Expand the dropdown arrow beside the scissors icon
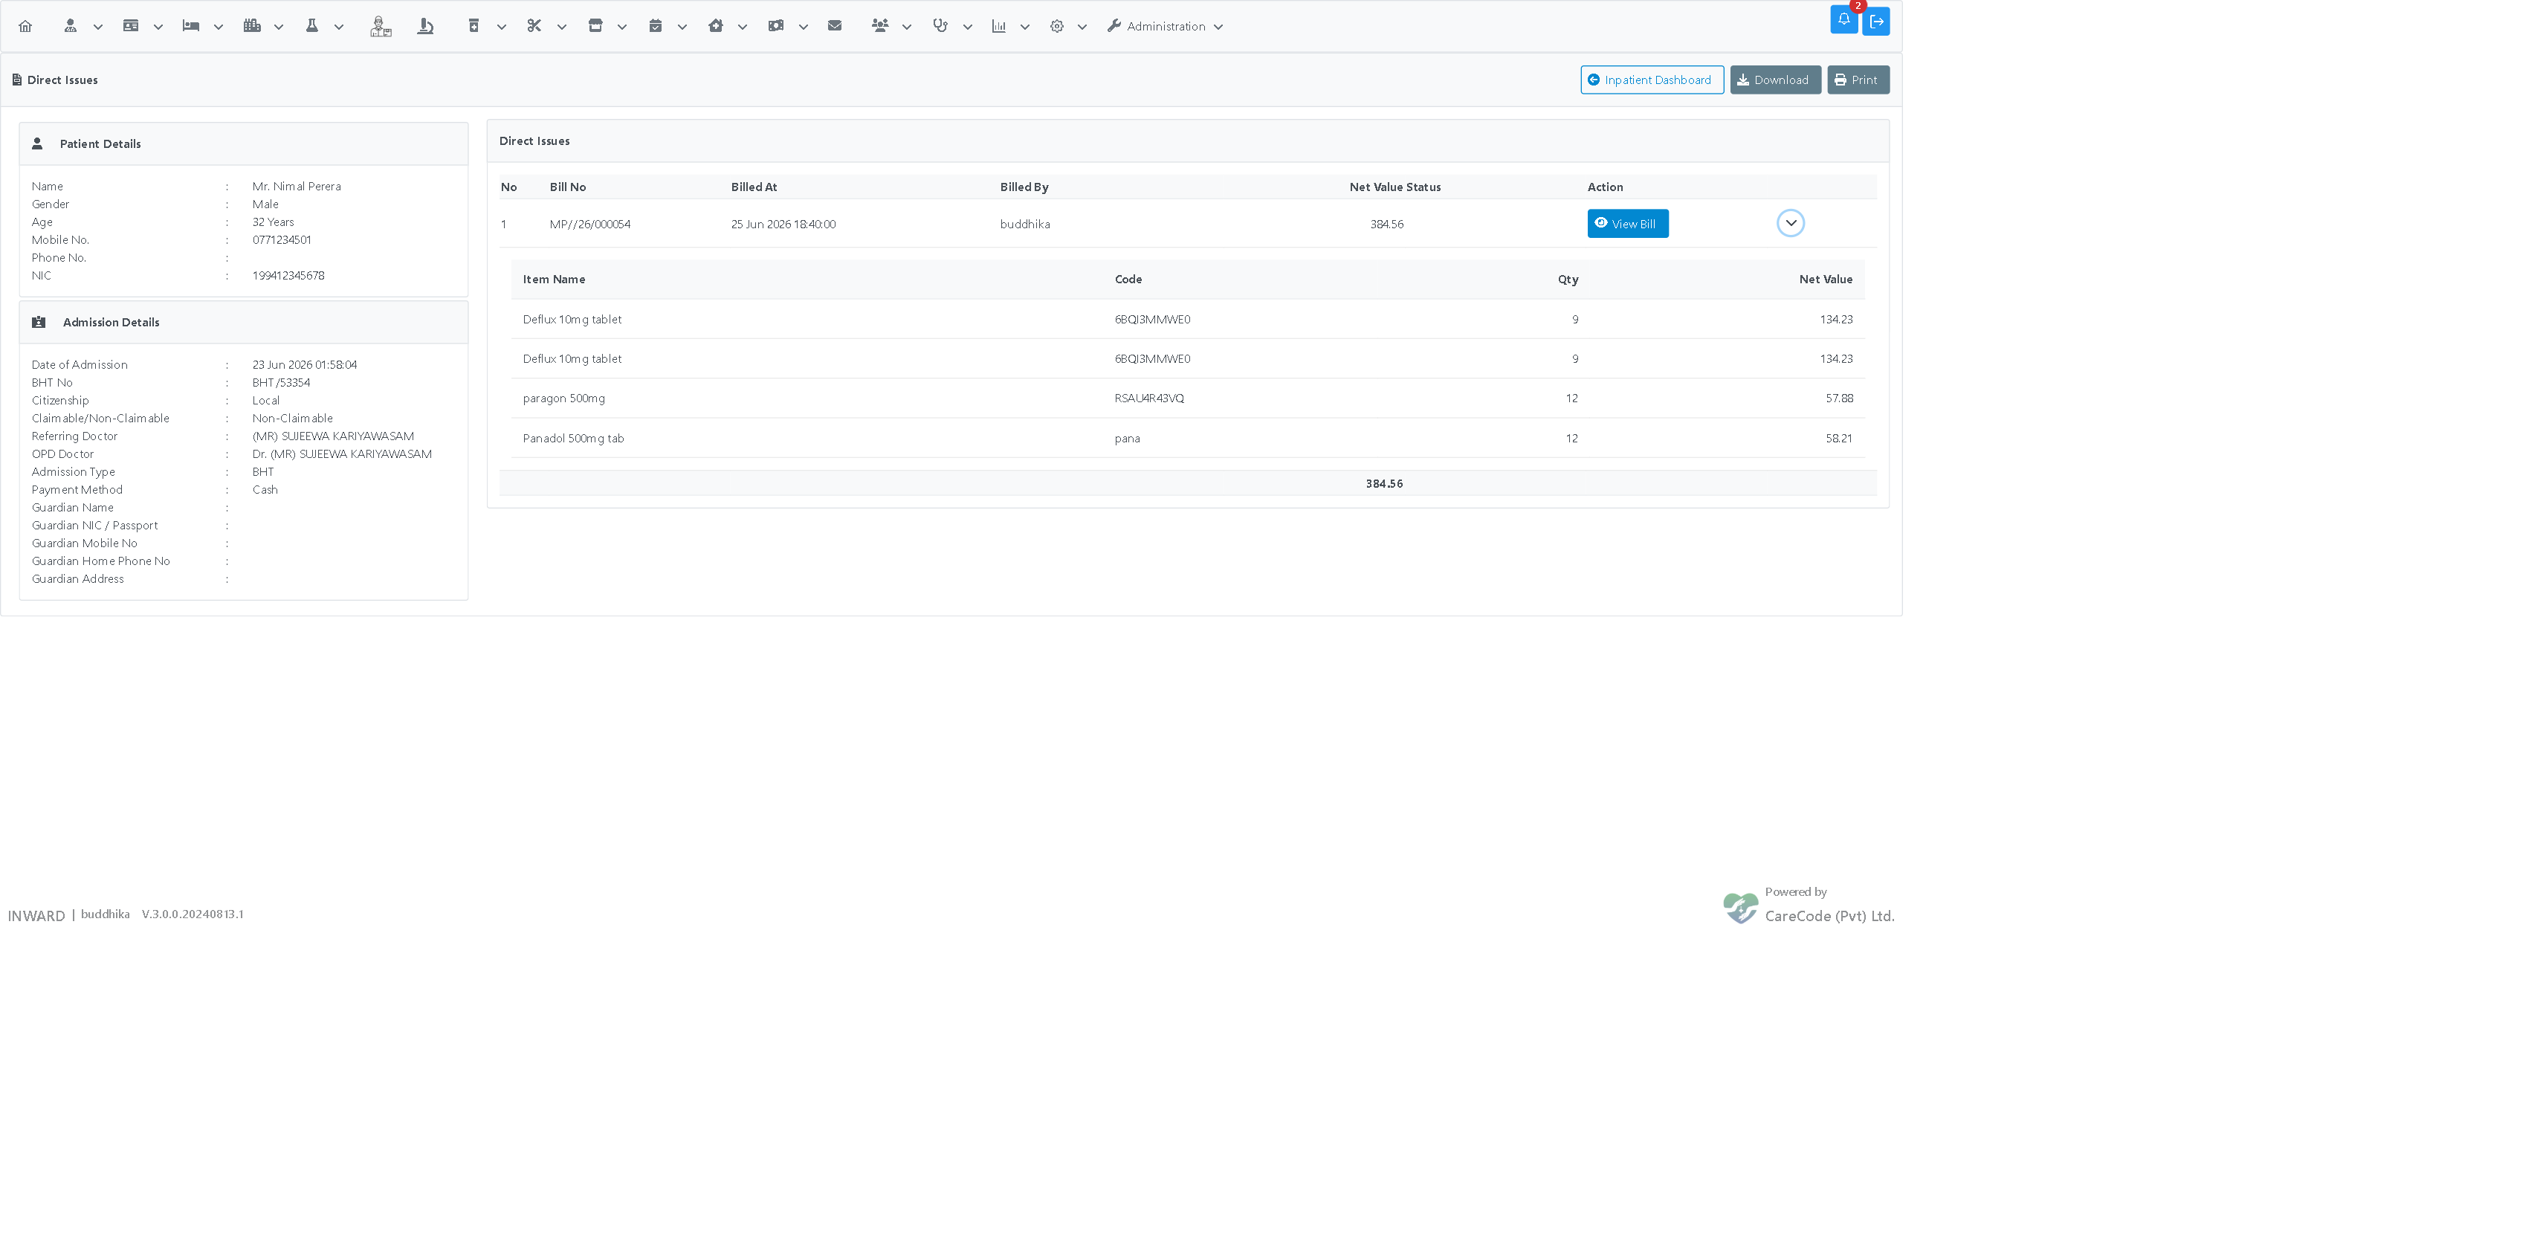 (561, 28)
